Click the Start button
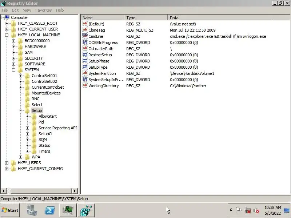Screen dimensions: 291x218 click(x=10, y=210)
